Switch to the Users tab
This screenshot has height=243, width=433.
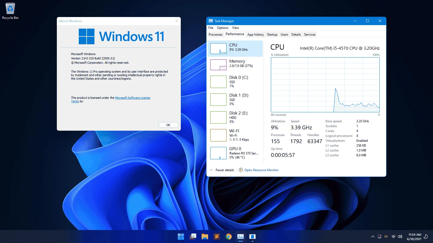(x=284, y=35)
